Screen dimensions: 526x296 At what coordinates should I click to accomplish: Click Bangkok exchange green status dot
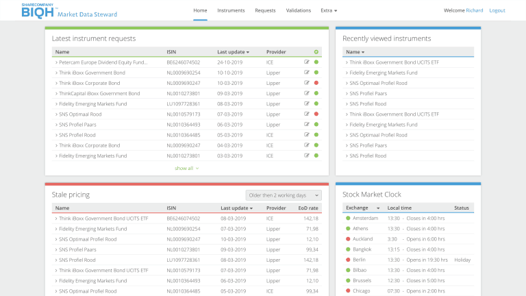[348, 249]
